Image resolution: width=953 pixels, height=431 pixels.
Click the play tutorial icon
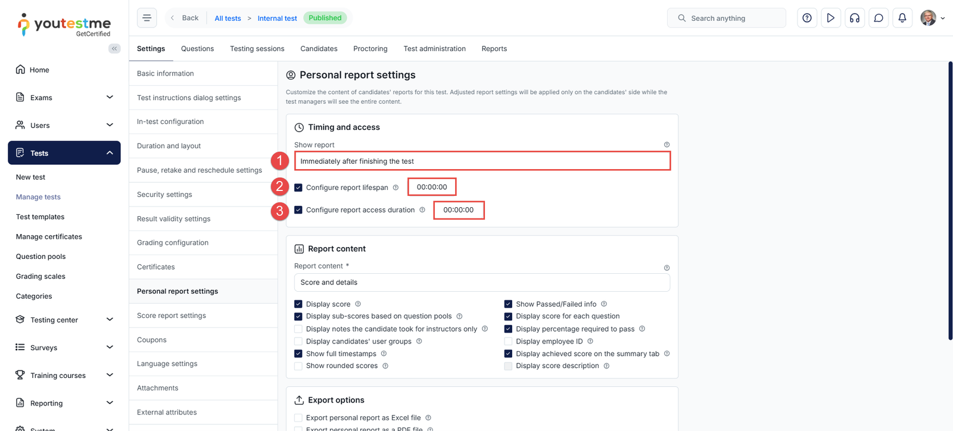(830, 18)
